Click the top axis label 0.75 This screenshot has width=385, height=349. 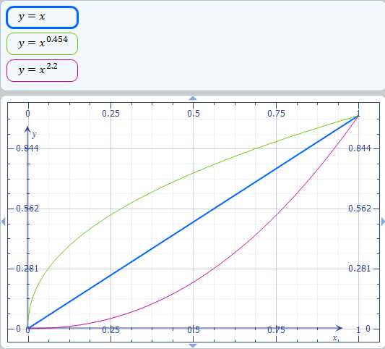point(276,114)
